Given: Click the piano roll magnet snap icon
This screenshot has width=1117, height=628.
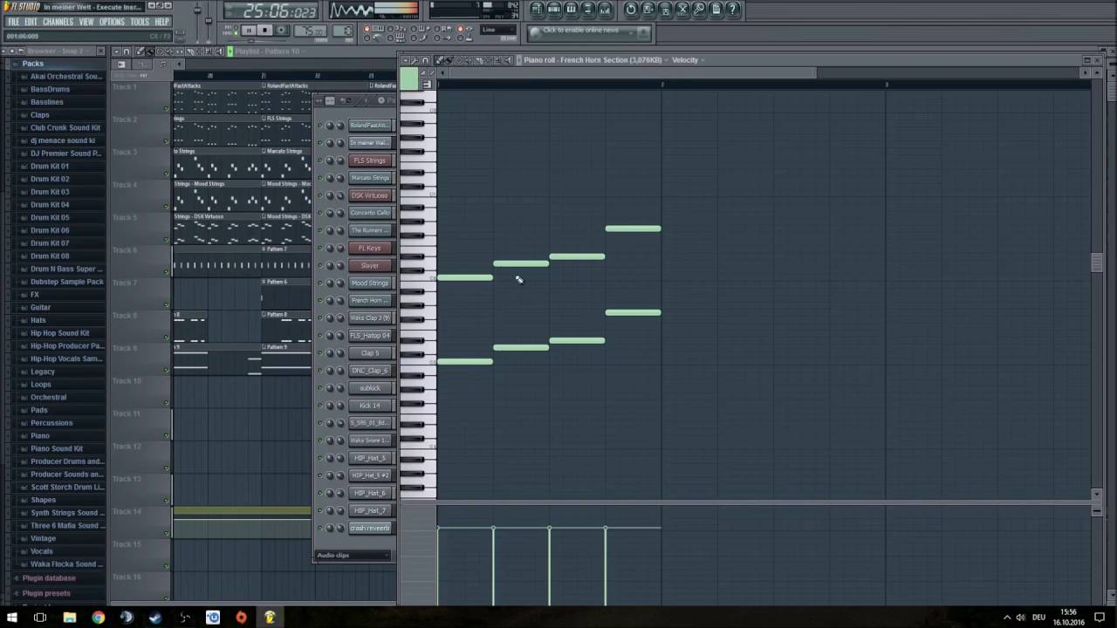Looking at the screenshot, I should coord(425,60).
